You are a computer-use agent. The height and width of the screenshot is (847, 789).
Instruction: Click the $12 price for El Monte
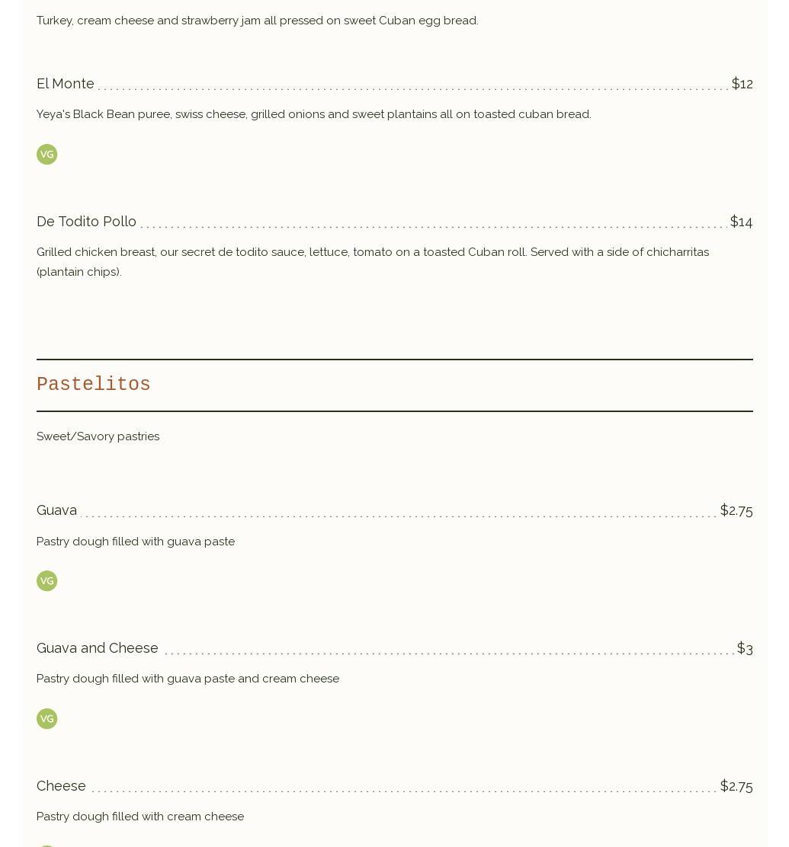pos(742,84)
